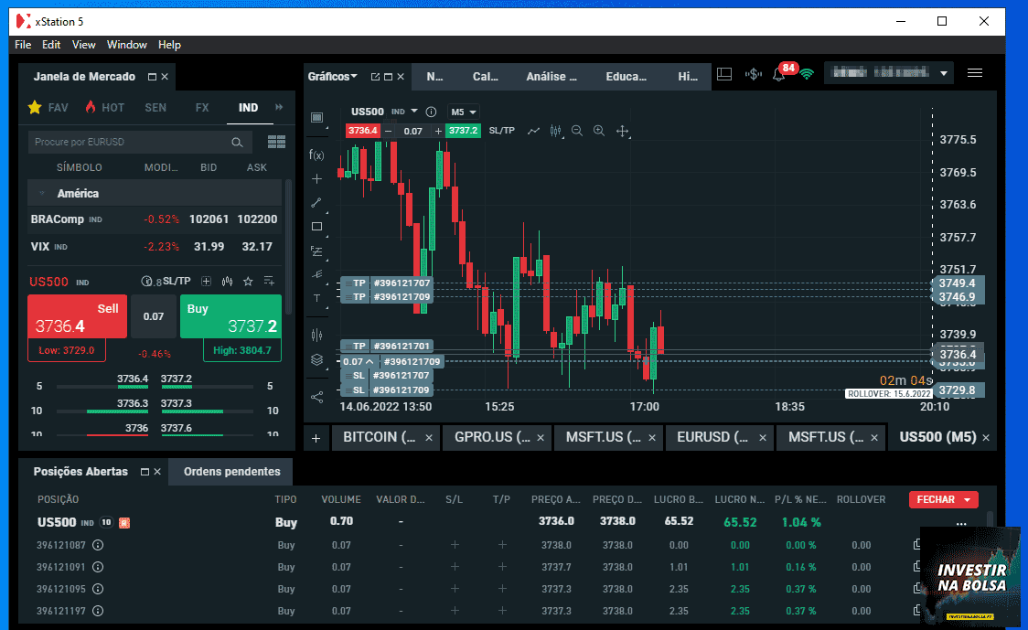
Task: Open the Ordens pendentes tab
Action: tap(231, 472)
